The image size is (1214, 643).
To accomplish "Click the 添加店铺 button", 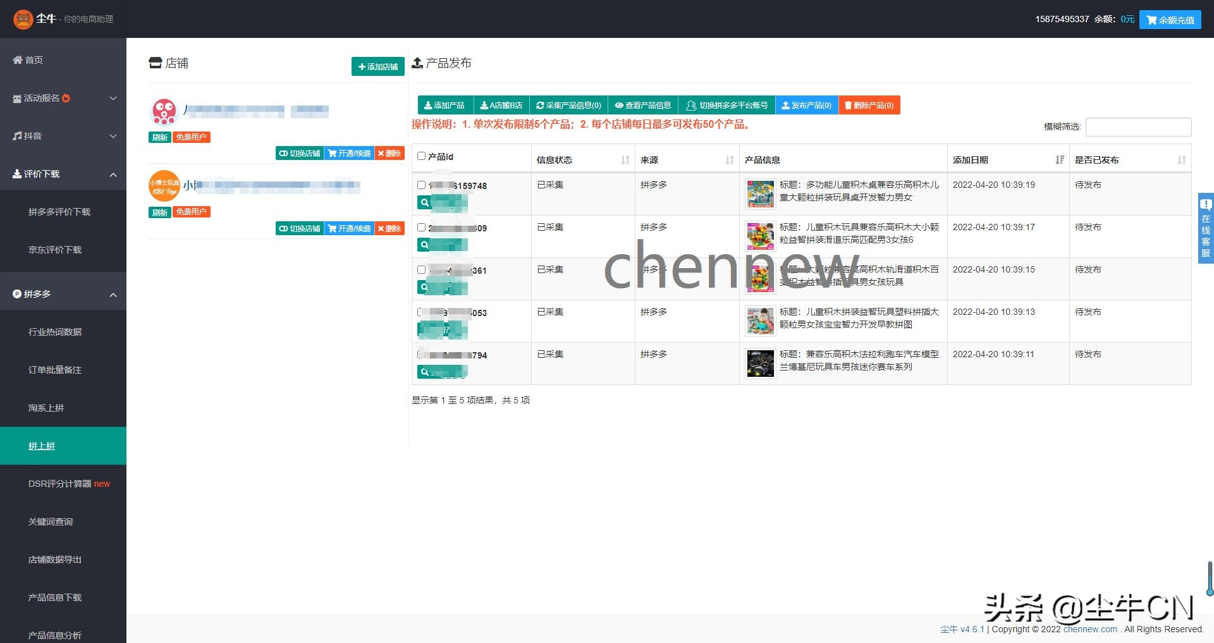I will coord(377,66).
